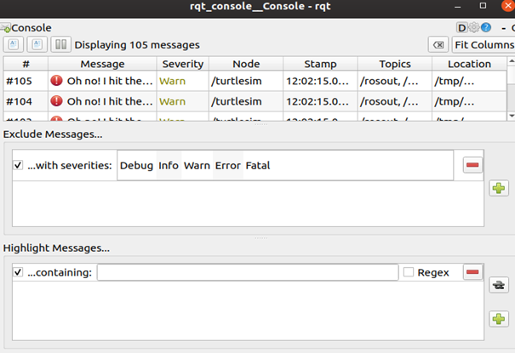This screenshot has height=353, width=515.
Task: Open the gear configuration icon
Action: tap(474, 27)
